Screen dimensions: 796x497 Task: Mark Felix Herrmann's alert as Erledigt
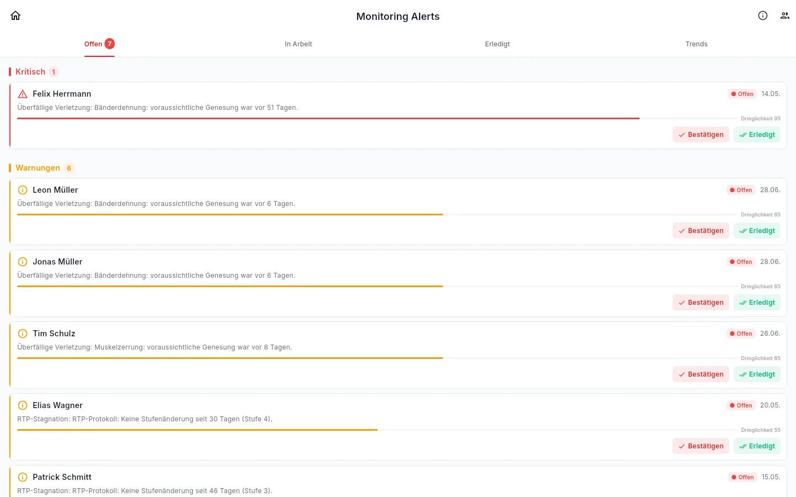(757, 135)
